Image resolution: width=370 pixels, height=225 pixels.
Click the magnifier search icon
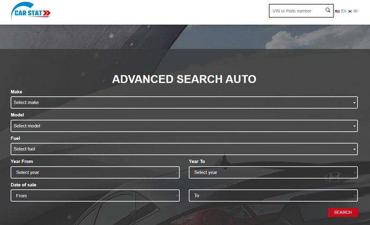click(328, 10)
